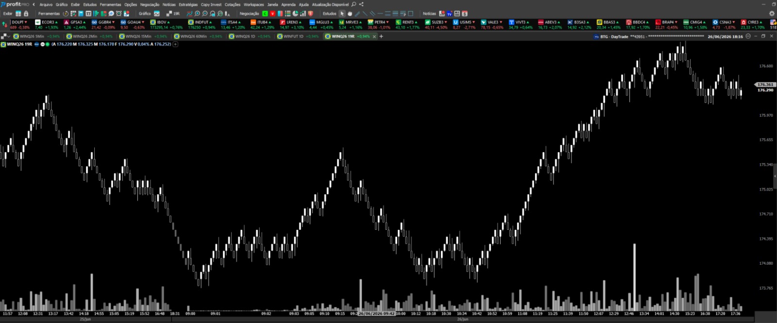Open the 19R chart period selector

click(x=173, y=14)
